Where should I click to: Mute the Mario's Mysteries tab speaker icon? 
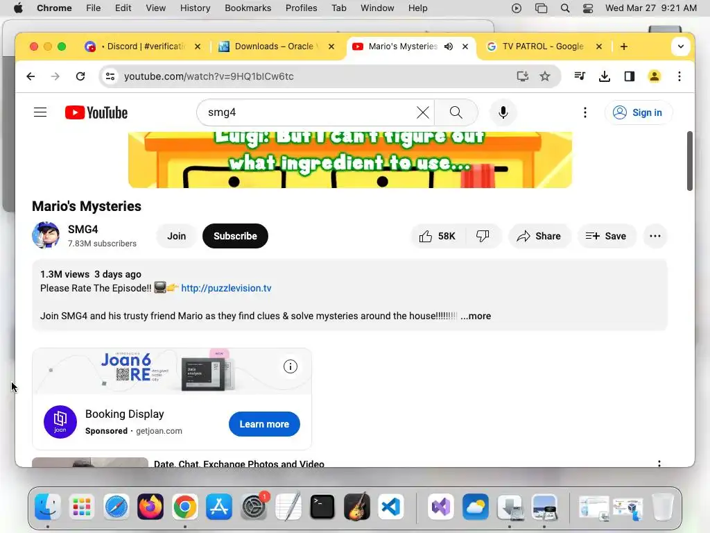pos(449,46)
